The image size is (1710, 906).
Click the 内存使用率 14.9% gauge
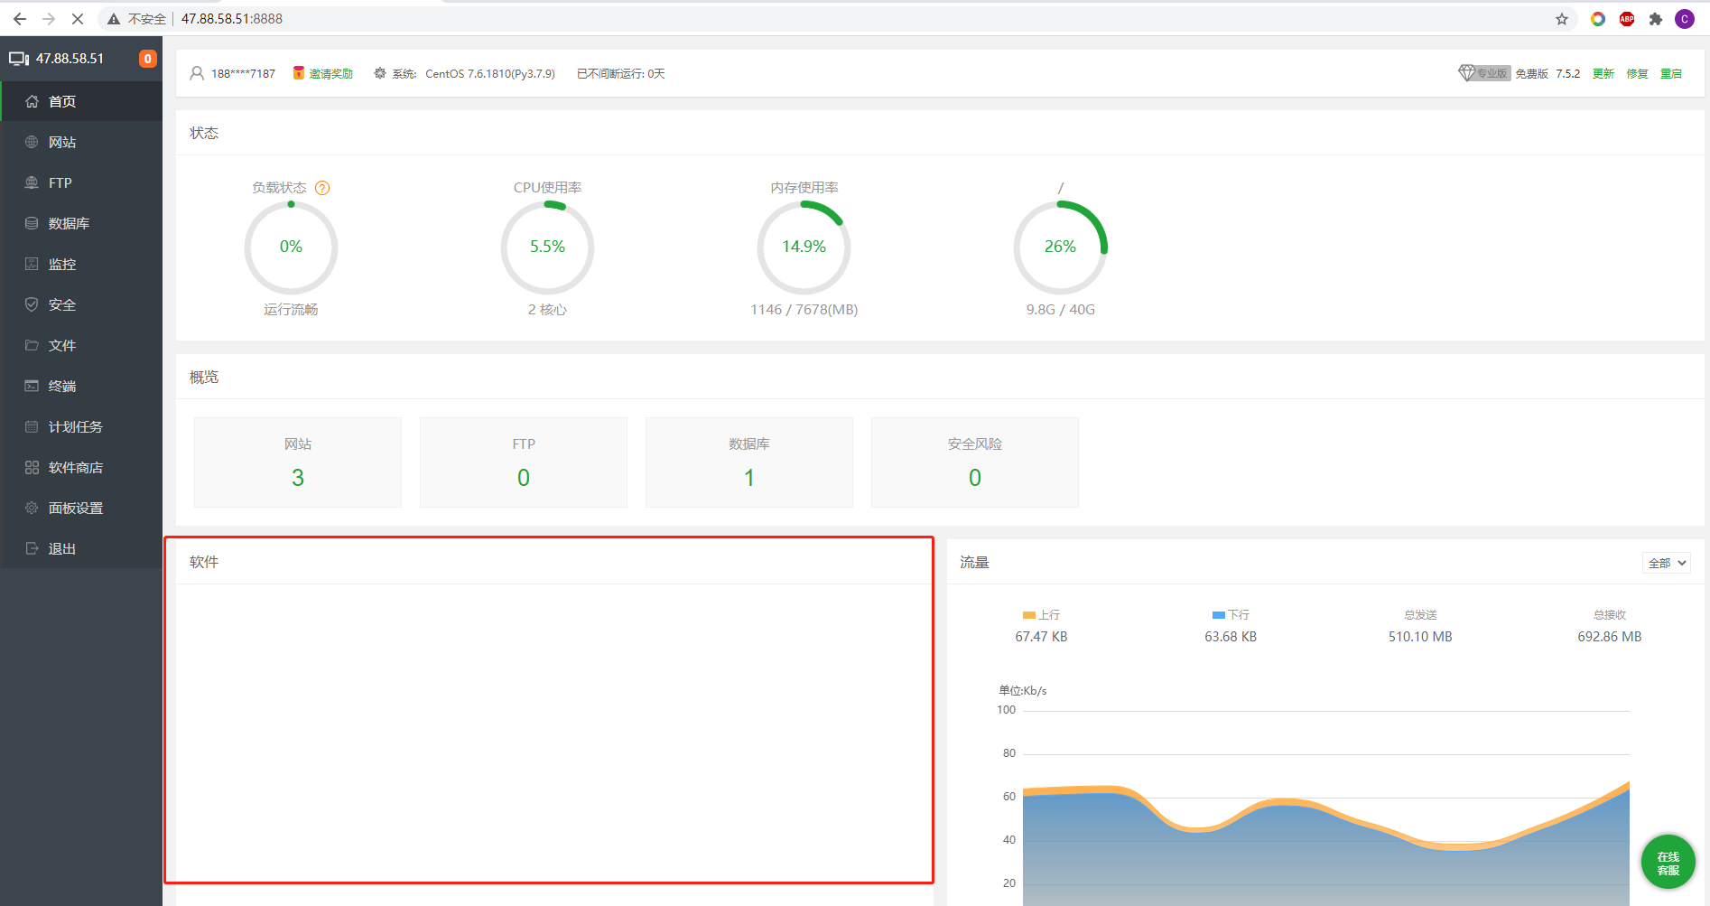pos(804,248)
